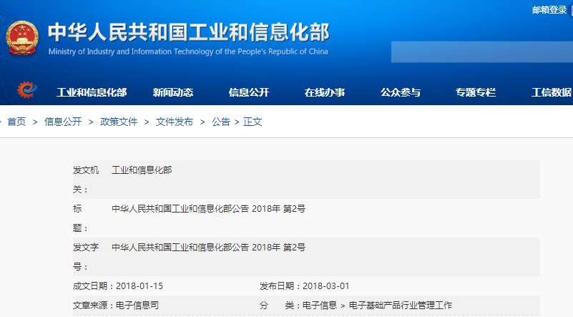The height and width of the screenshot is (317, 573).
Task: Click the national emblem logo
Action: point(23,39)
